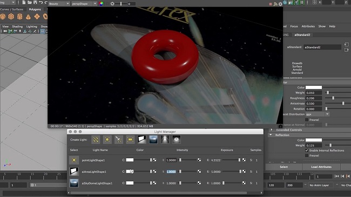Open the Attributes menu in Attribute Editor

coord(308,26)
